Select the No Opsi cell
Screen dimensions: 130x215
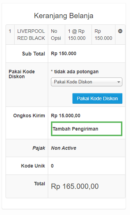pyautogui.click(x=56, y=35)
